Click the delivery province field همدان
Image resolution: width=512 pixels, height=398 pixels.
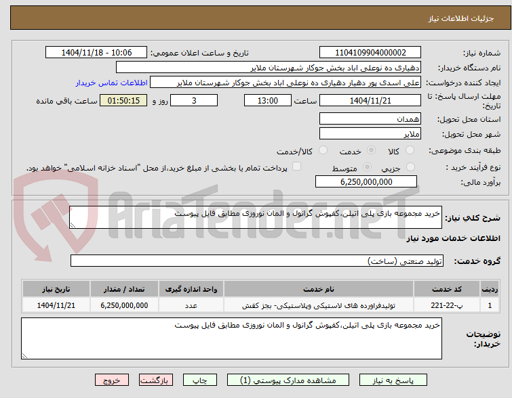370,118
